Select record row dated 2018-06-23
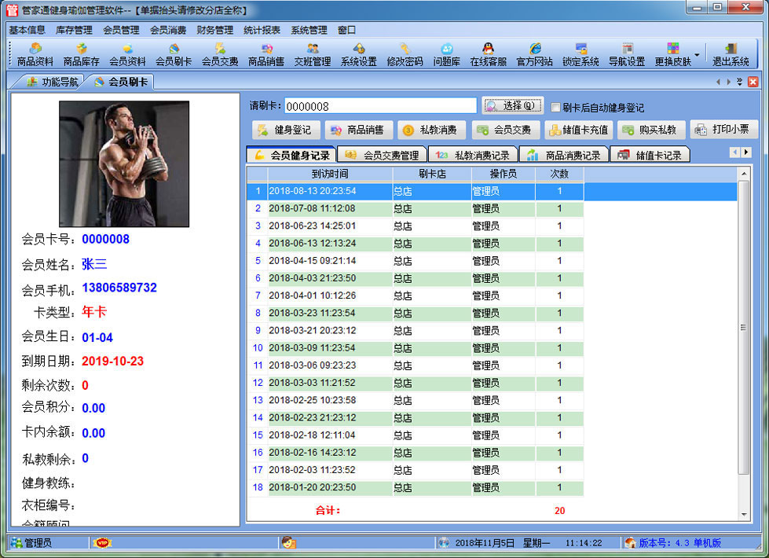 pos(330,226)
